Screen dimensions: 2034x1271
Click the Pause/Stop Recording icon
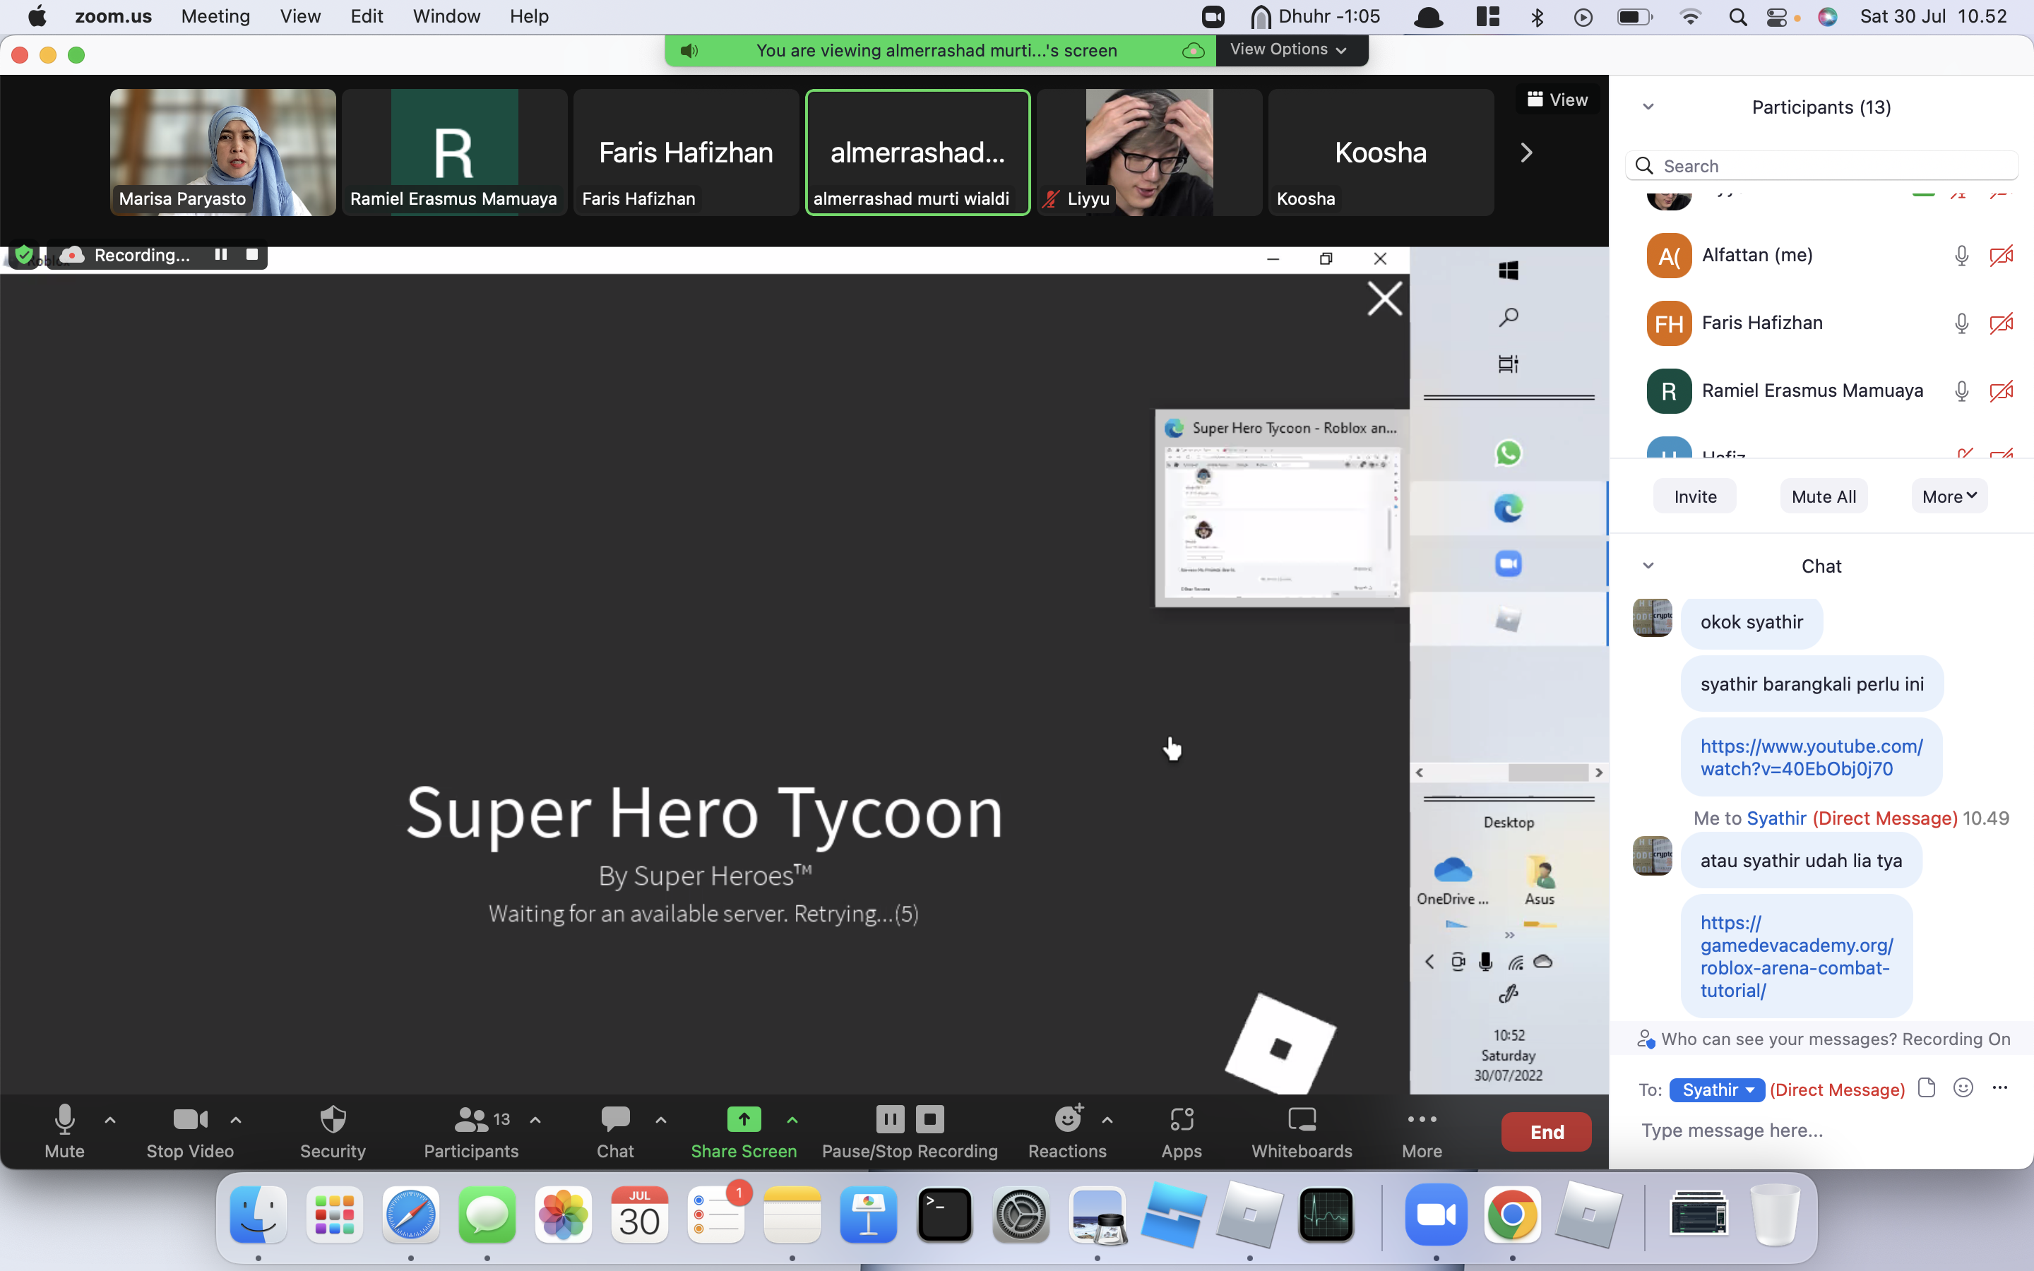click(910, 1130)
